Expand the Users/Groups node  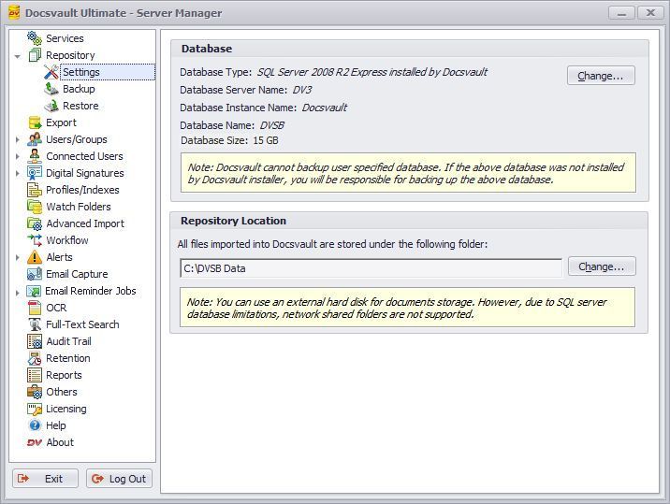click(x=17, y=139)
